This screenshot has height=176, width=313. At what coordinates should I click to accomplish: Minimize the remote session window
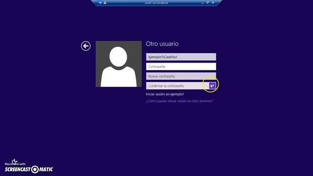[202, 3]
